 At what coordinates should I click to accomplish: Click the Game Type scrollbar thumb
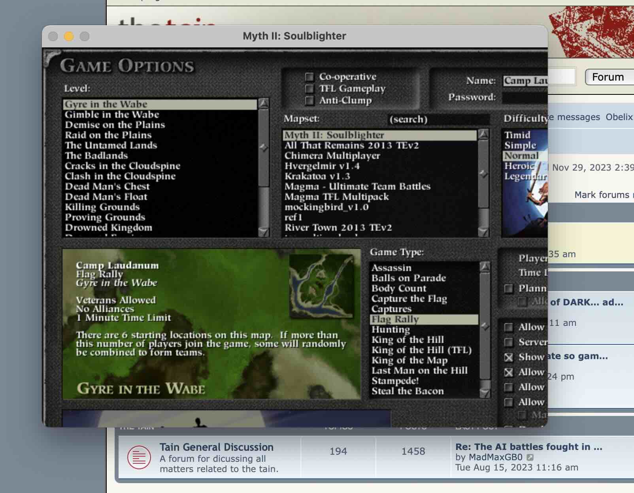[485, 326]
